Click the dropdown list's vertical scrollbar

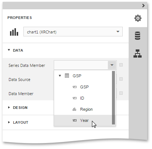(x=113, y=98)
